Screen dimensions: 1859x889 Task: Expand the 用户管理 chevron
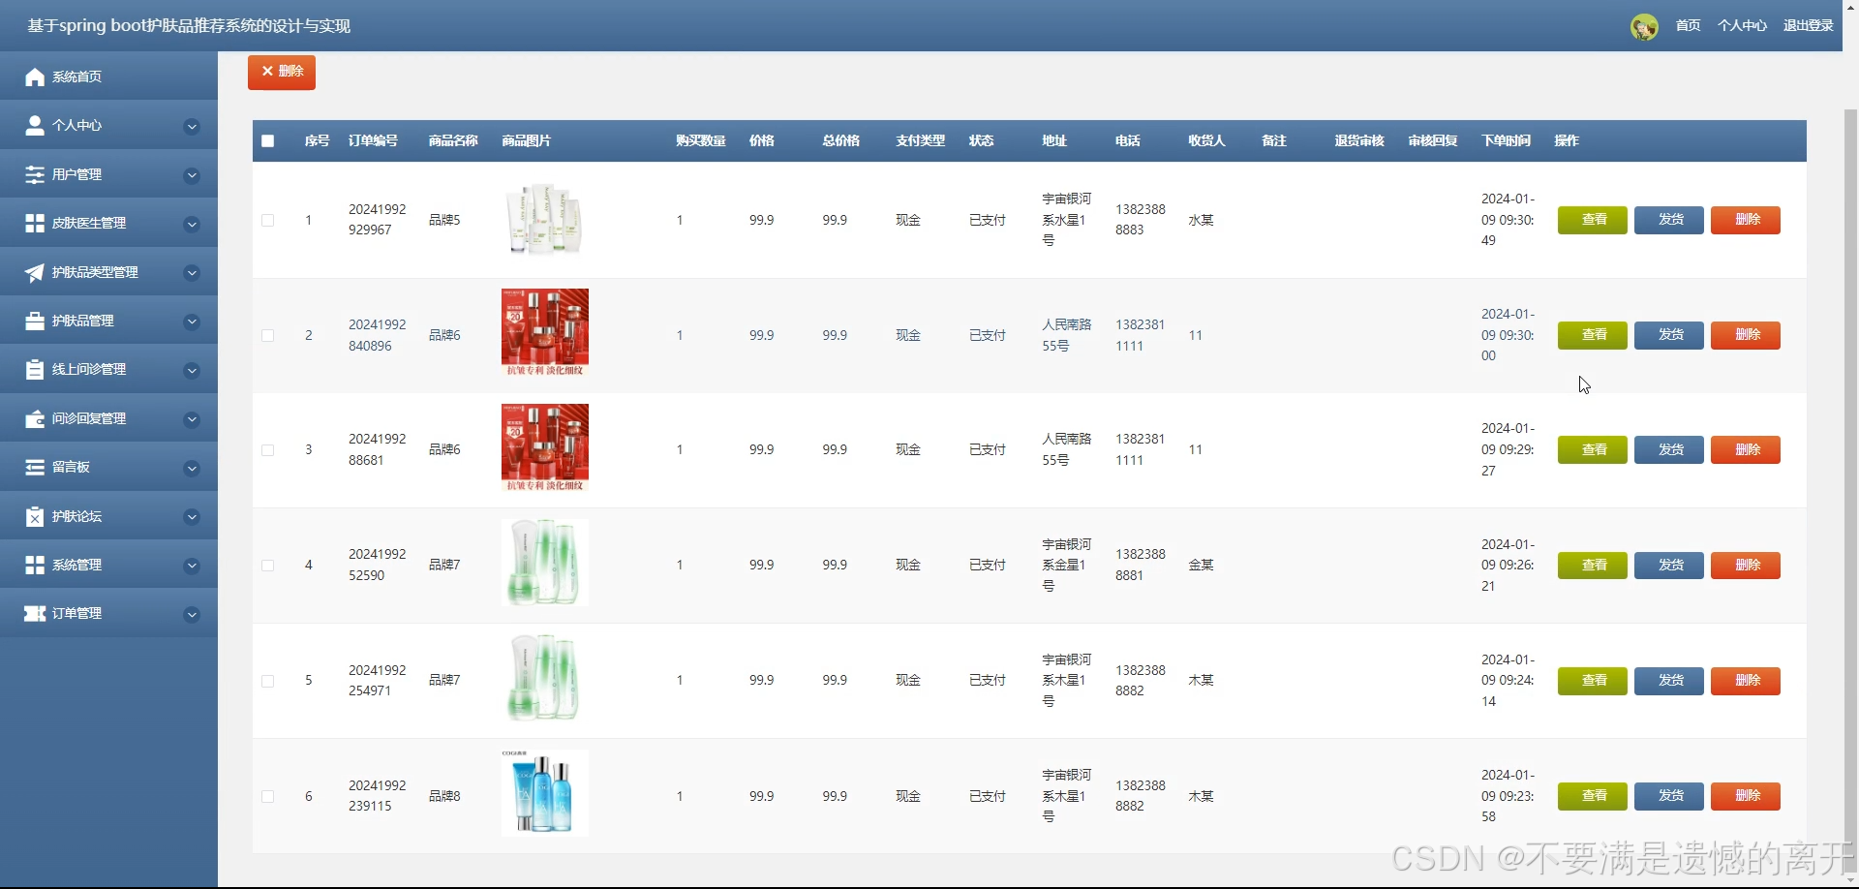(192, 175)
